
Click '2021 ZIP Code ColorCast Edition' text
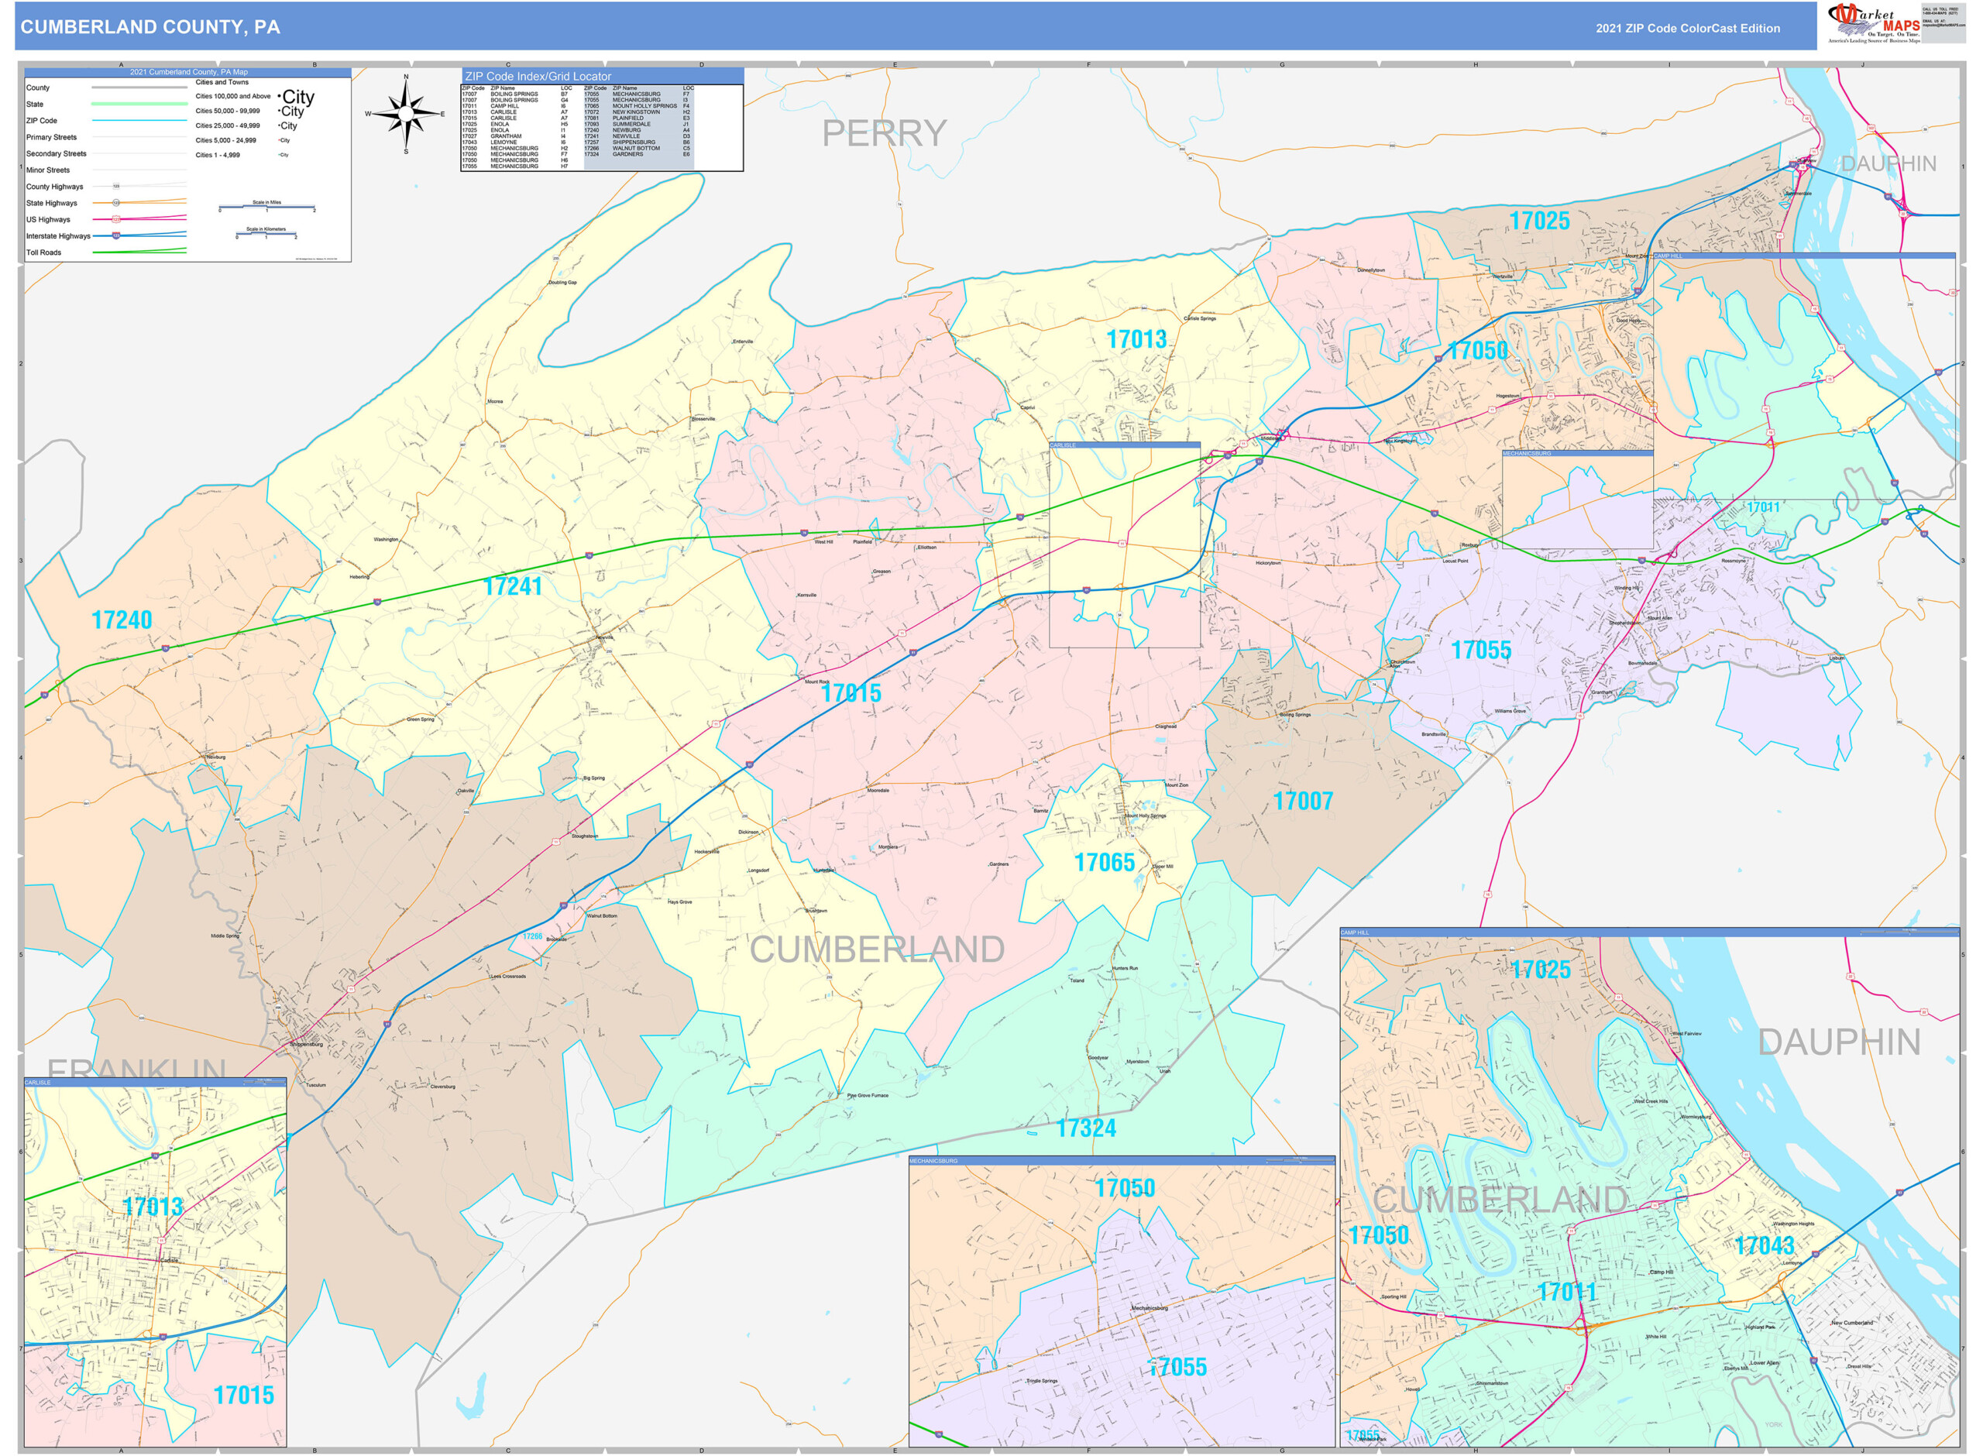click(1688, 28)
